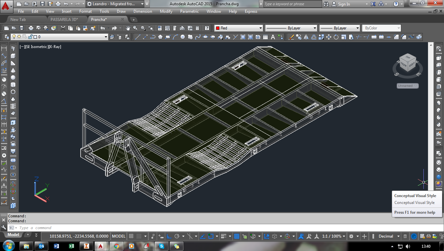
Task: Open the File menu
Action: pyautogui.click(x=21, y=11)
